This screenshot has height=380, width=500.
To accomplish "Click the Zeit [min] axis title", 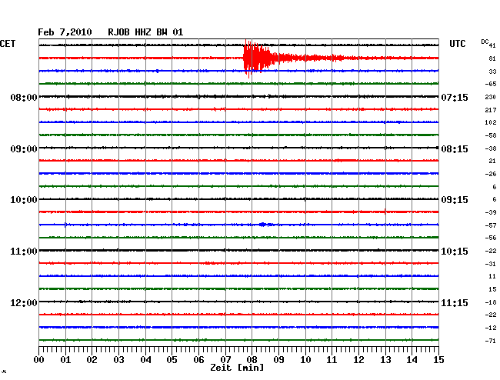I will click(x=237, y=368).
